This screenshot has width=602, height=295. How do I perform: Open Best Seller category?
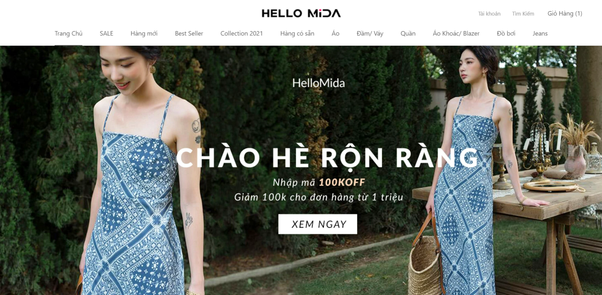(x=189, y=33)
